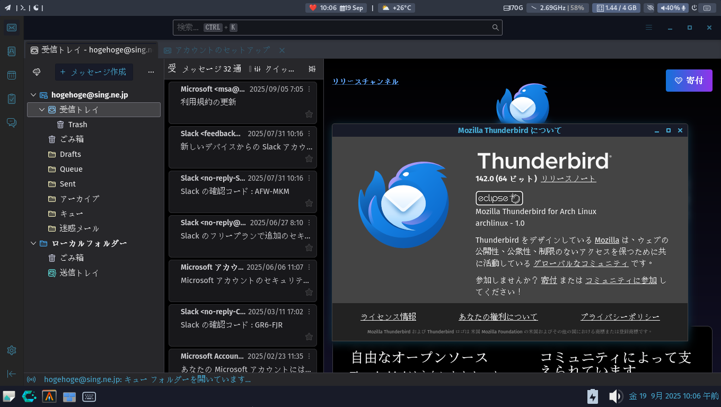Open the コミュニティに参加 link in About dialog

[x=621, y=280]
